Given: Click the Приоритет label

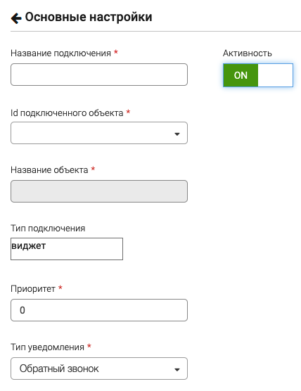Looking at the screenshot, I should point(33,289).
